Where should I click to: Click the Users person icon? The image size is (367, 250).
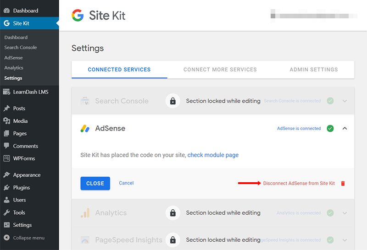coord(6,200)
